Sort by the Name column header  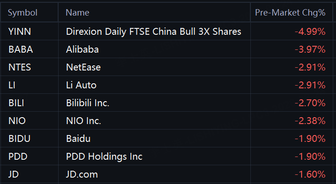point(77,13)
